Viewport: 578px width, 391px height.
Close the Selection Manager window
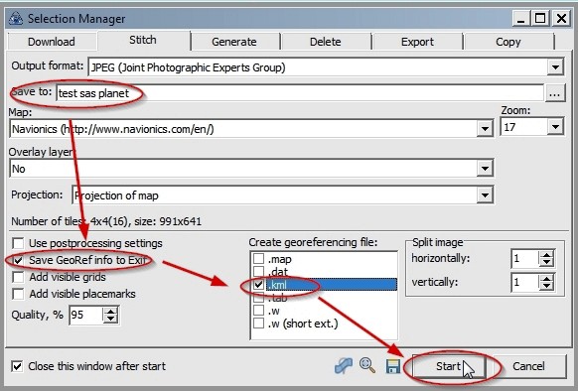coord(561,19)
